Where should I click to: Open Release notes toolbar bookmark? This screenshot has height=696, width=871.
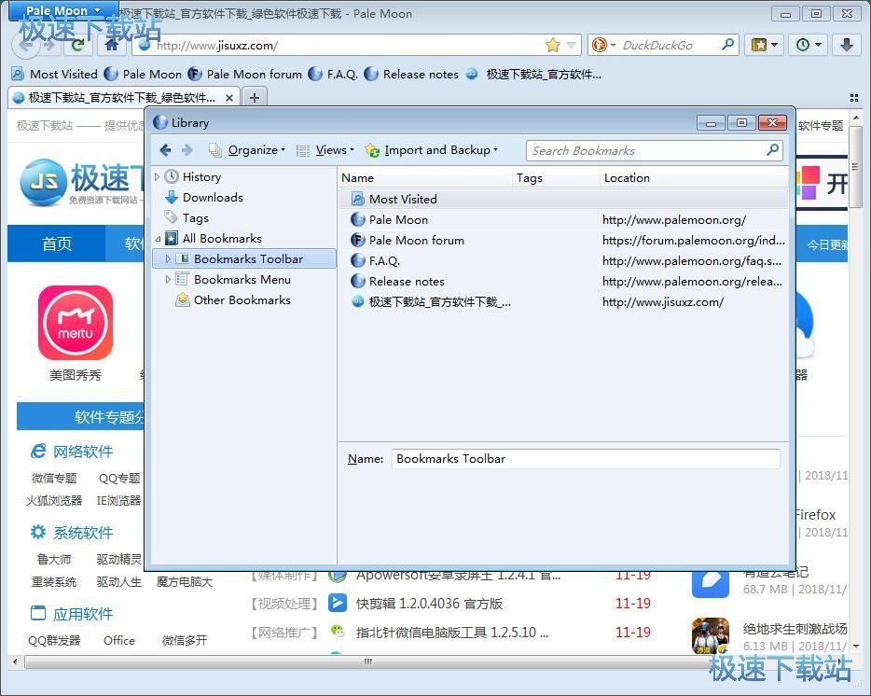(411, 74)
